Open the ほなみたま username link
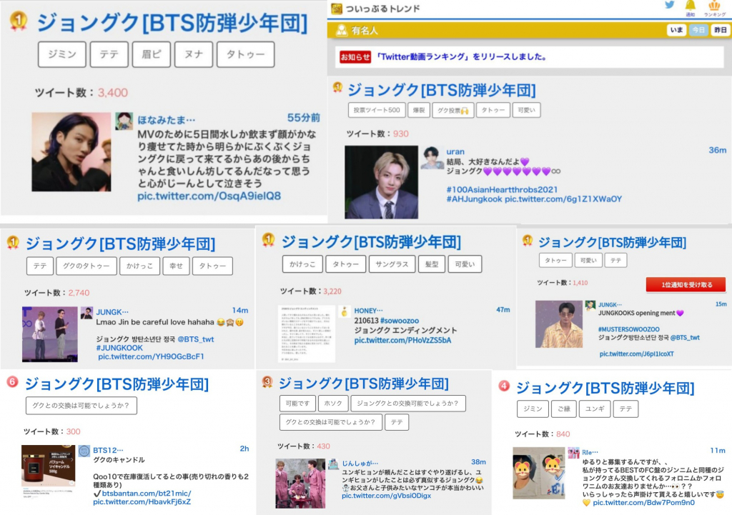The width and height of the screenshot is (732, 515). (166, 120)
